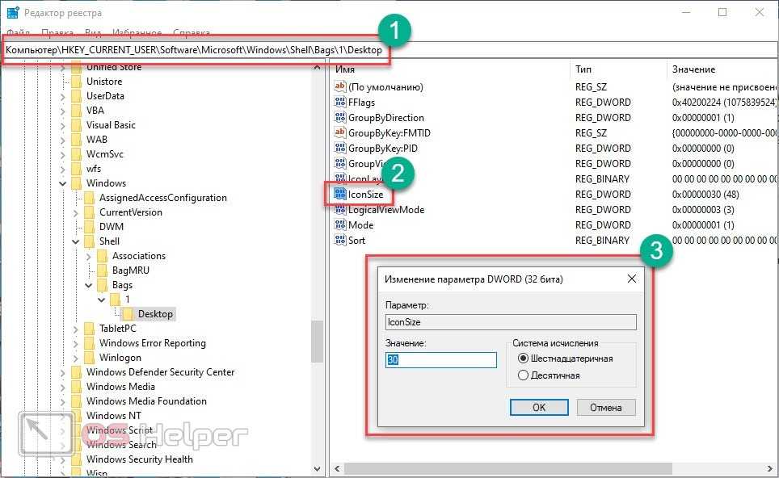Click the registry path address bar
Image resolution: width=779 pixels, height=478 pixels.
(389, 50)
